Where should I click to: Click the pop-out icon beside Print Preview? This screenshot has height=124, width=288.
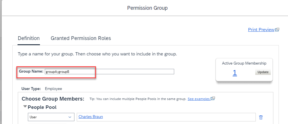(x=277, y=30)
